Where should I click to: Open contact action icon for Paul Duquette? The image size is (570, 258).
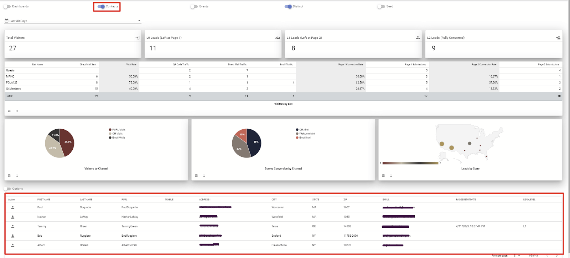(13, 207)
